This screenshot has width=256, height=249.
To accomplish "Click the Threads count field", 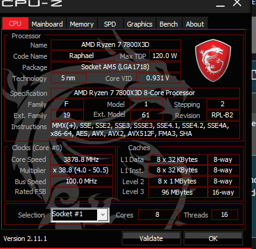I will (224, 214).
